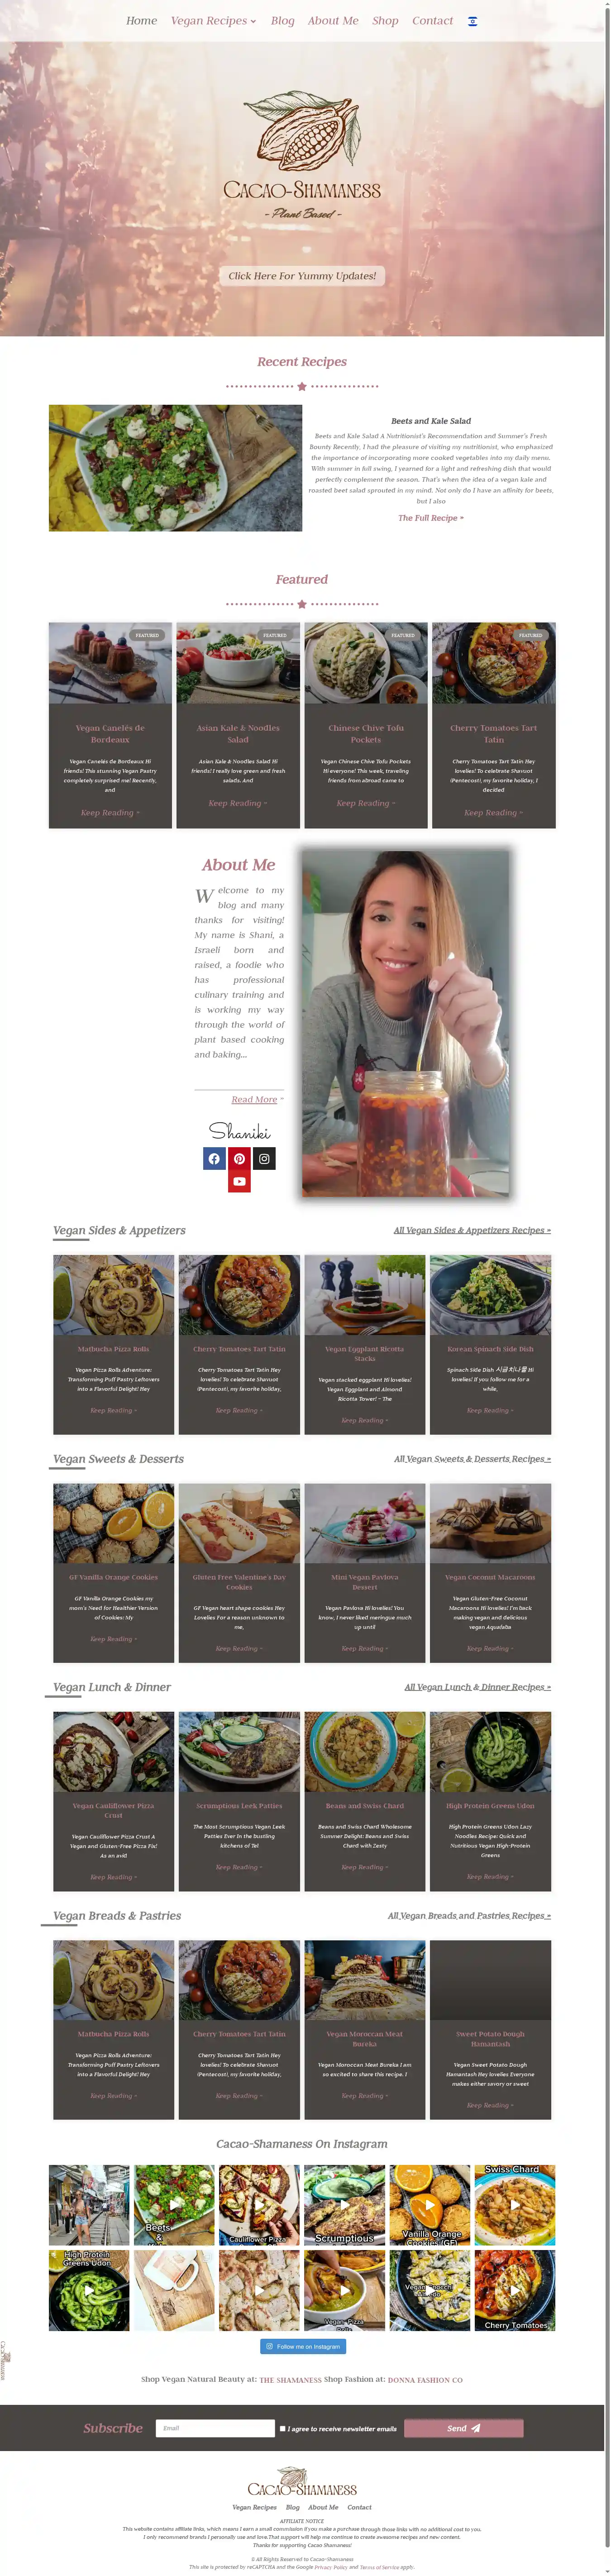
Task: Play the Vanilla Orange Cookies Instagram video
Action: [429, 2205]
